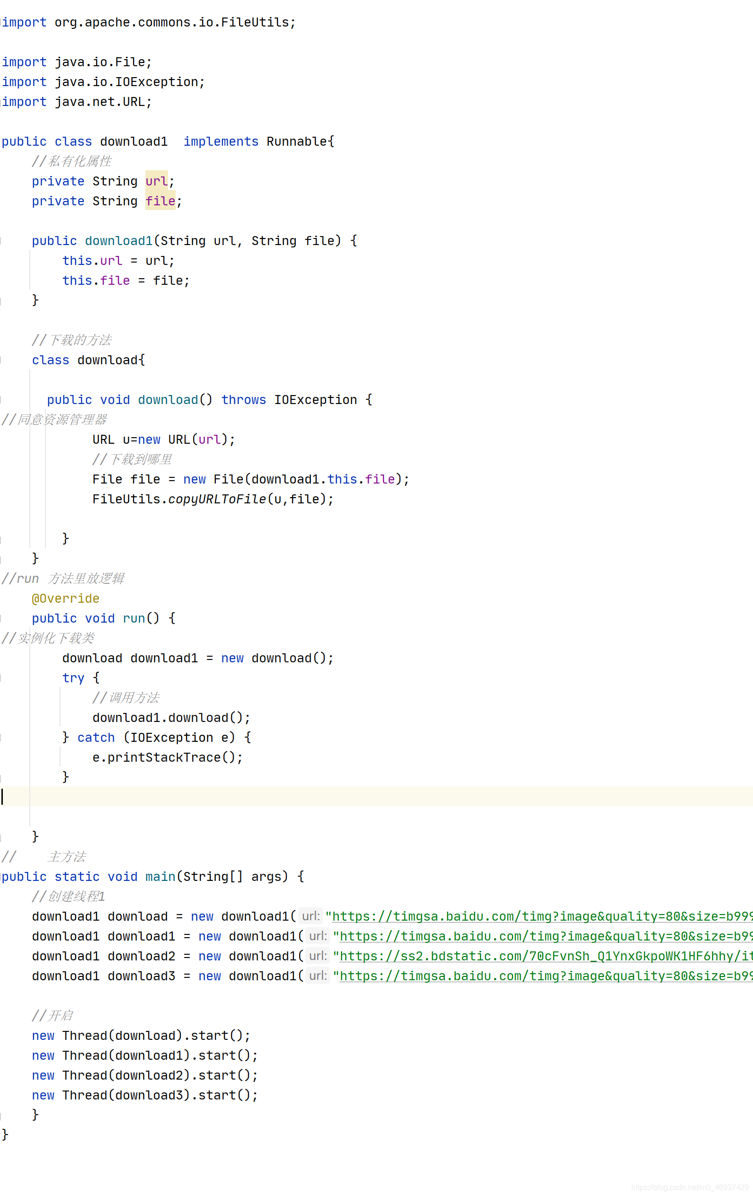This screenshot has height=1196, width=753.
Task: Click 'new Thread(download3).start();' line
Action: coord(145,1095)
